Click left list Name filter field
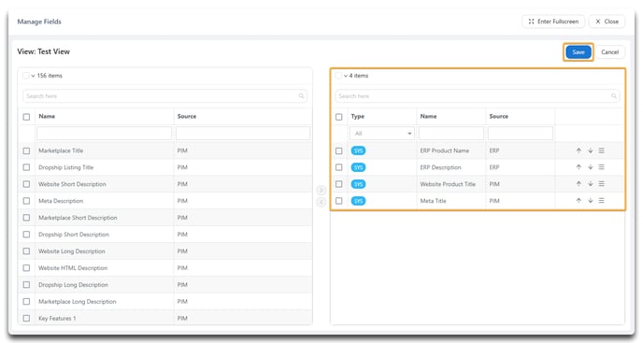The height and width of the screenshot is (343, 643). [x=104, y=134]
